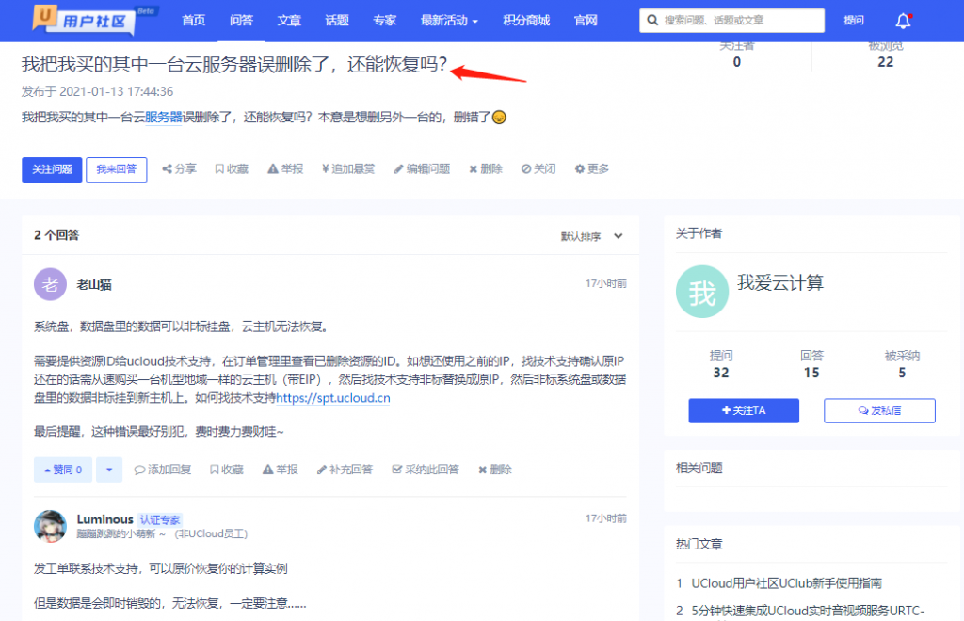The height and width of the screenshot is (621, 964).
Task: Add a reply to 老山猫's answer
Action: pyautogui.click(x=163, y=470)
